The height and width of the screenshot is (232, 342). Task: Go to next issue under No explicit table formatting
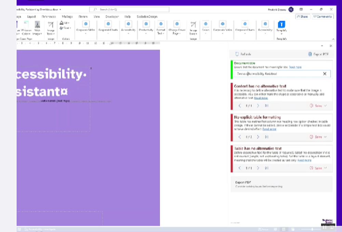[258, 137]
